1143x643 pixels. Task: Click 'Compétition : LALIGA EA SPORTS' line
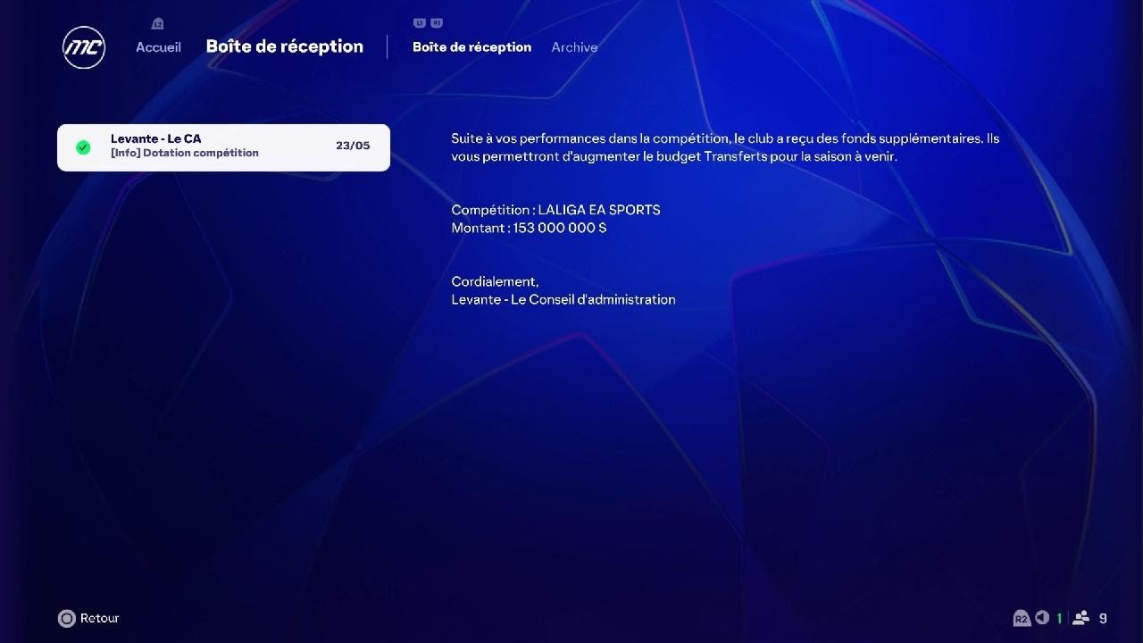pyautogui.click(x=555, y=210)
